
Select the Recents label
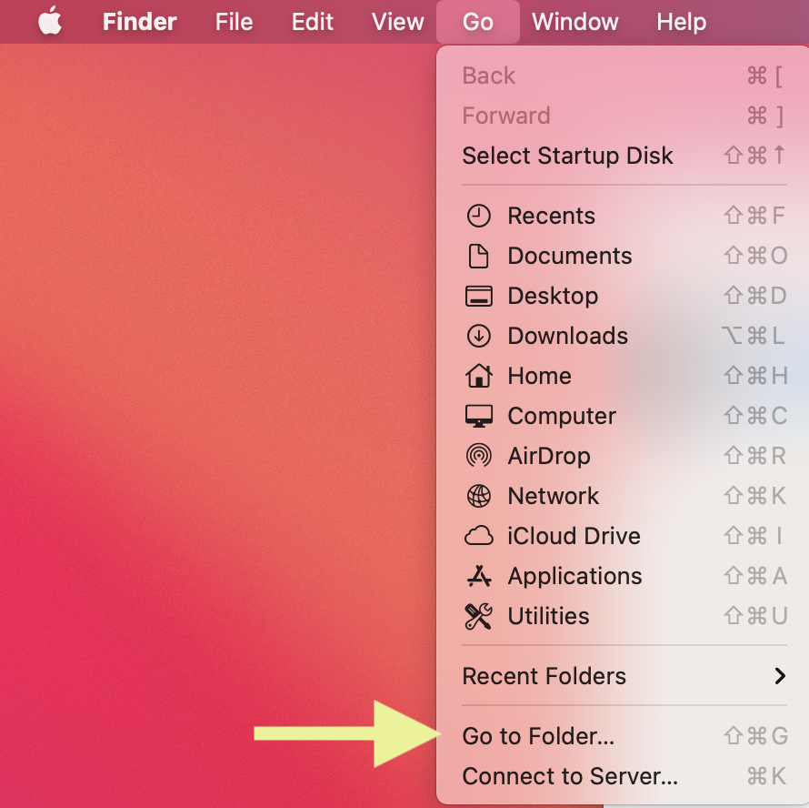pyautogui.click(x=551, y=216)
